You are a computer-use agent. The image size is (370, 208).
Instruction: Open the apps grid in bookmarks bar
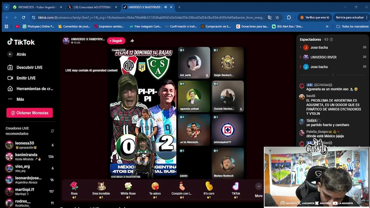click(x=6, y=27)
